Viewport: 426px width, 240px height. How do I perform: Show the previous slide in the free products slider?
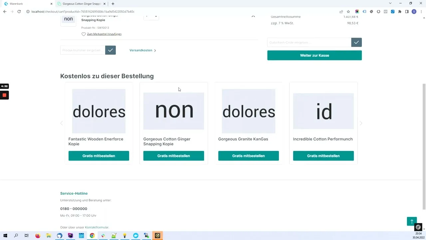pos(62,123)
